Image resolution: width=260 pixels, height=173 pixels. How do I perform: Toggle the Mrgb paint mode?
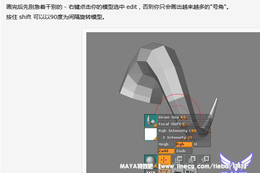166,144
